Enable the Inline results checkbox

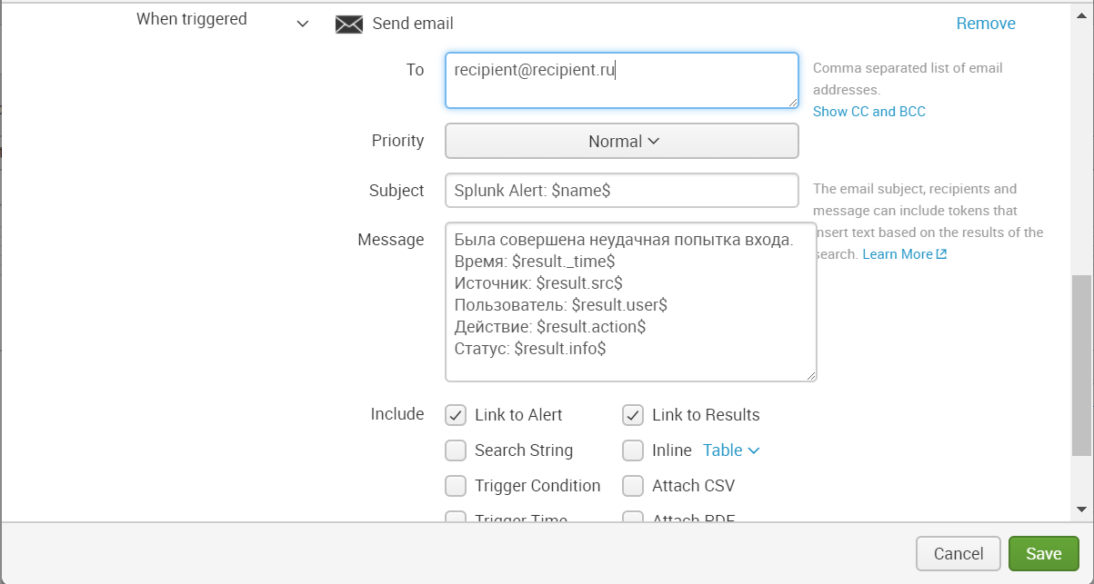pos(633,450)
